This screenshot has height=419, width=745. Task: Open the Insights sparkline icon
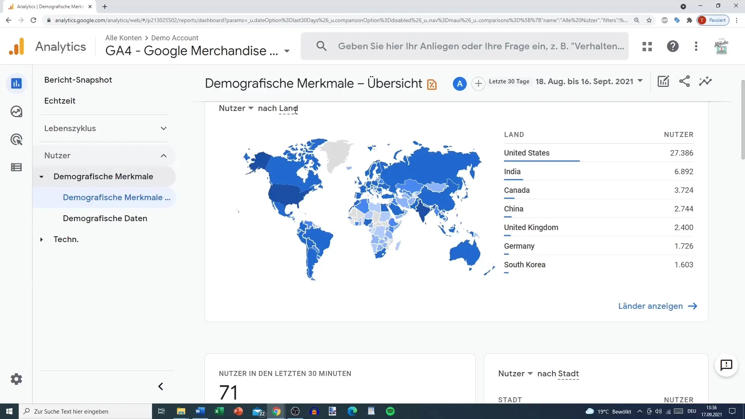(705, 81)
